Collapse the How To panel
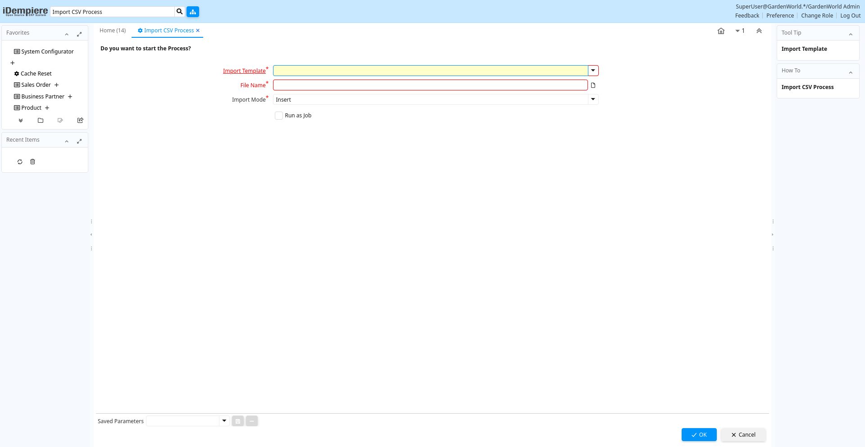 pyautogui.click(x=851, y=72)
